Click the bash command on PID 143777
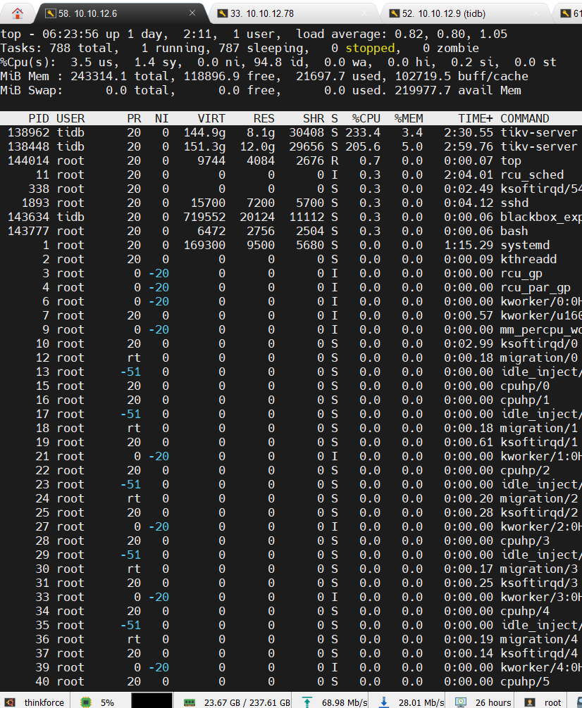This screenshot has height=708, width=582. [x=514, y=231]
